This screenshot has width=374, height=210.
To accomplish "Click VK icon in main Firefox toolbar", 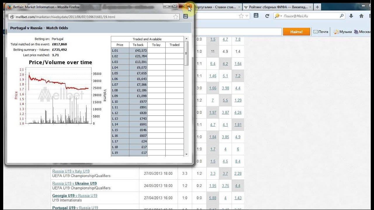I will coord(256,16).
